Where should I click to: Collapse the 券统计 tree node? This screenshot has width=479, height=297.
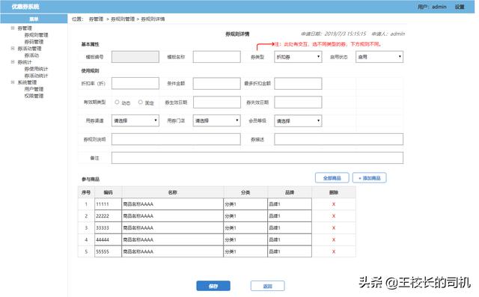[13, 62]
